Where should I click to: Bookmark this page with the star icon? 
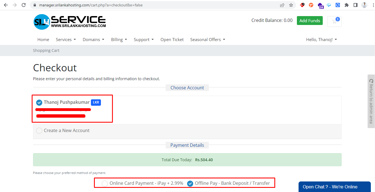pos(291,5)
